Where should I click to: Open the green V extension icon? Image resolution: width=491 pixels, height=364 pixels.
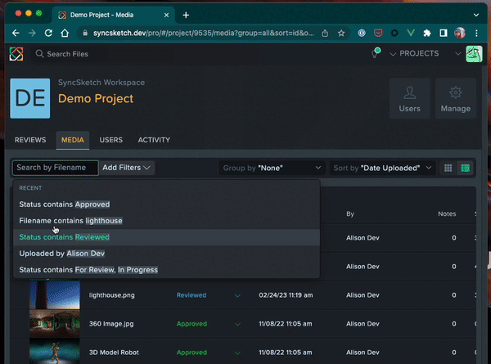(x=411, y=33)
